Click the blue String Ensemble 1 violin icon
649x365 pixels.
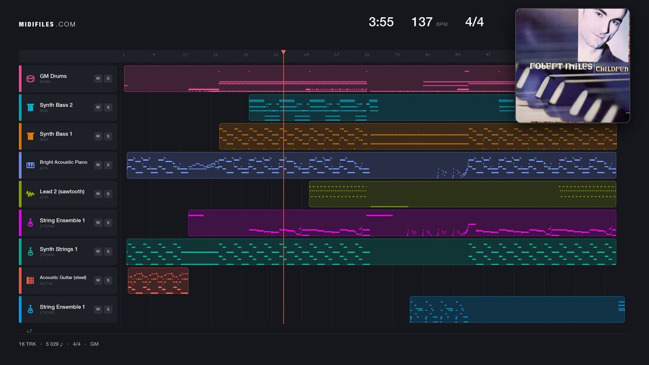pos(30,309)
